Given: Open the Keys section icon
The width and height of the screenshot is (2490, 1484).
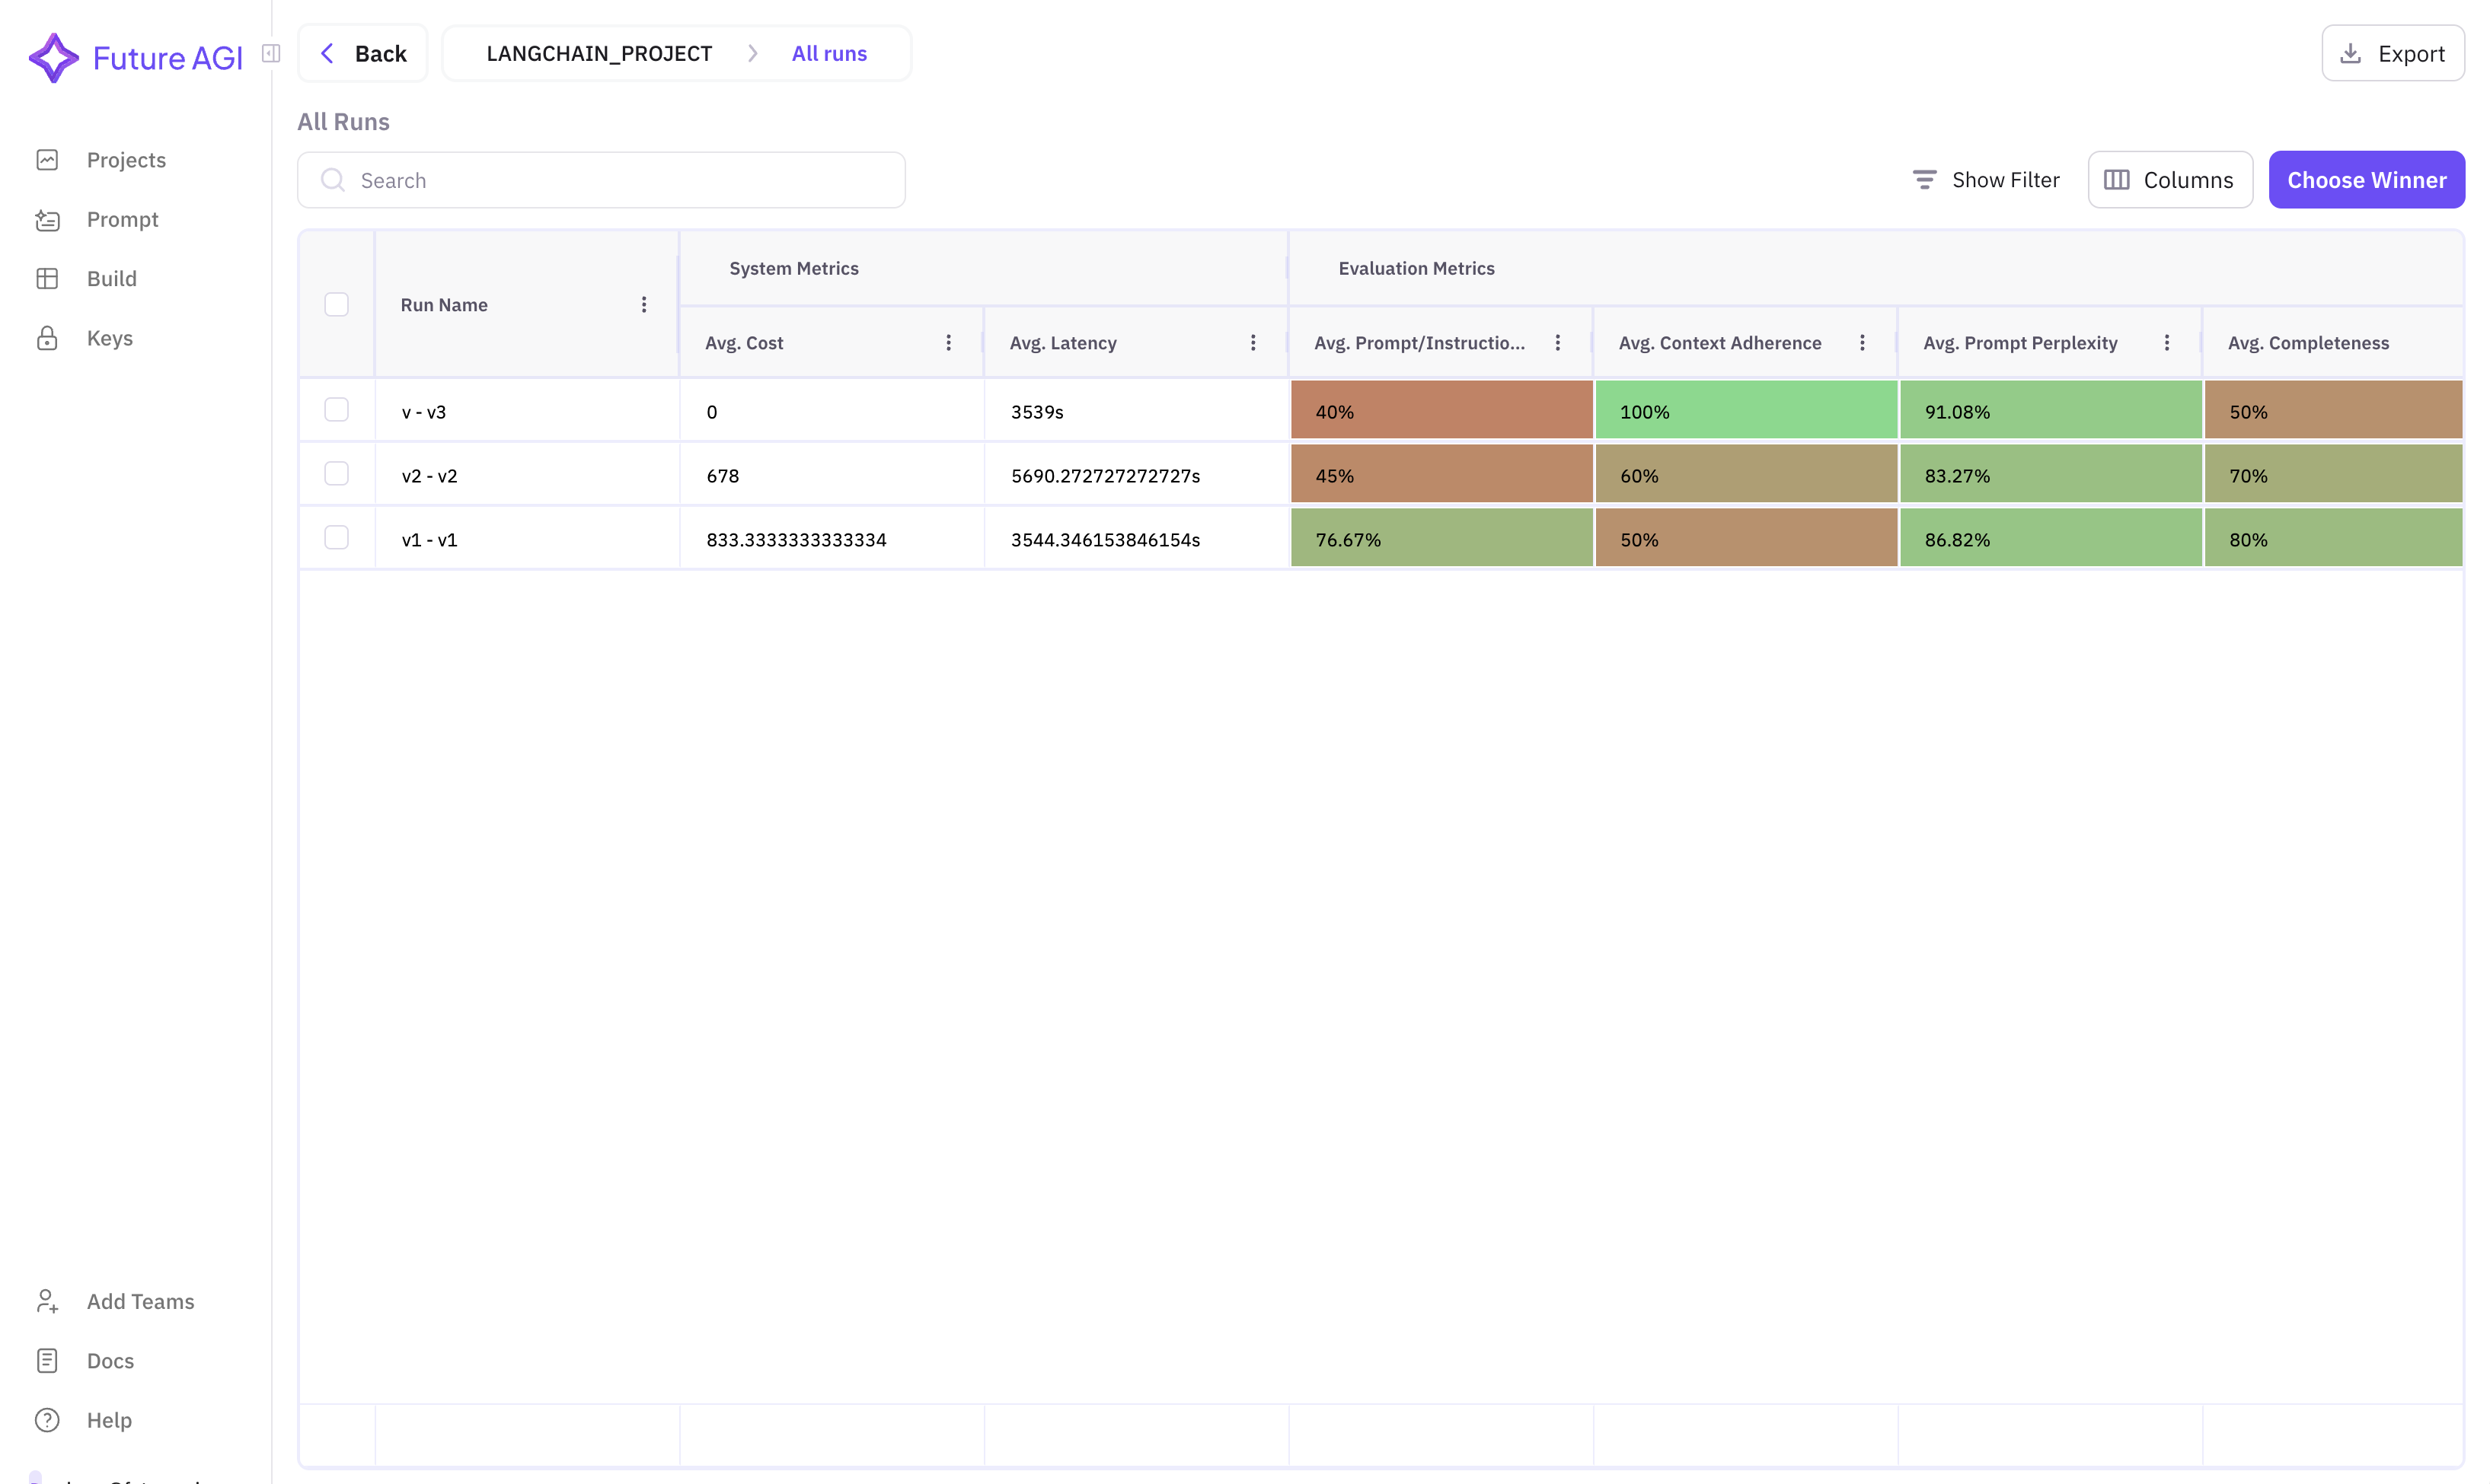Looking at the screenshot, I should (x=48, y=338).
